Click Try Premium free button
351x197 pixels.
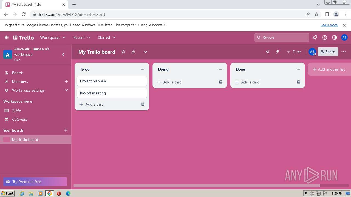(x=35, y=182)
